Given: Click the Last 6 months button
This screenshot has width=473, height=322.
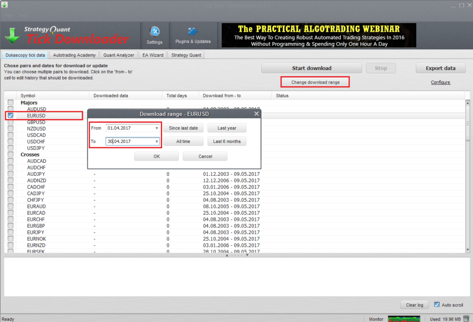Looking at the screenshot, I should pos(227,141).
